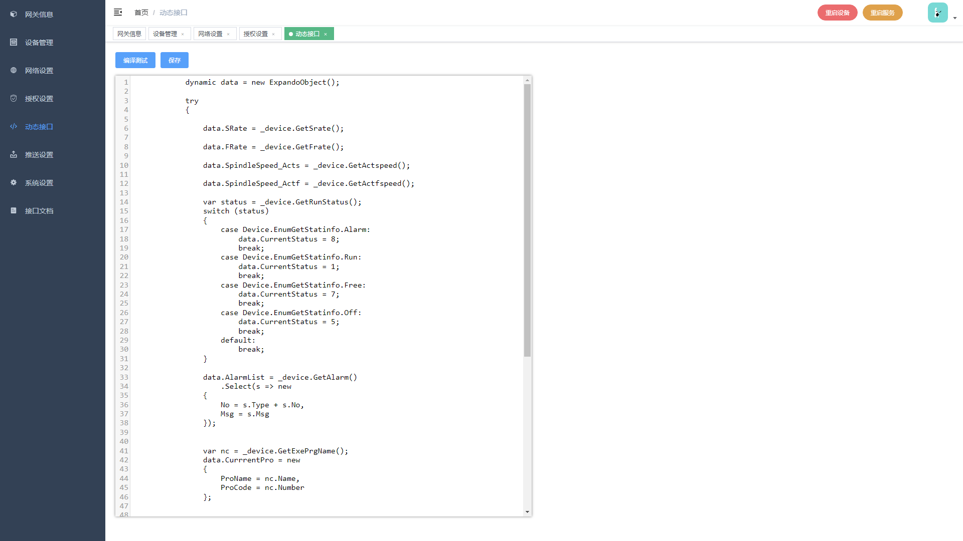Click the 系统设置 gear icon
Viewport: 963px width, 541px height.
(x=14, y=183)
